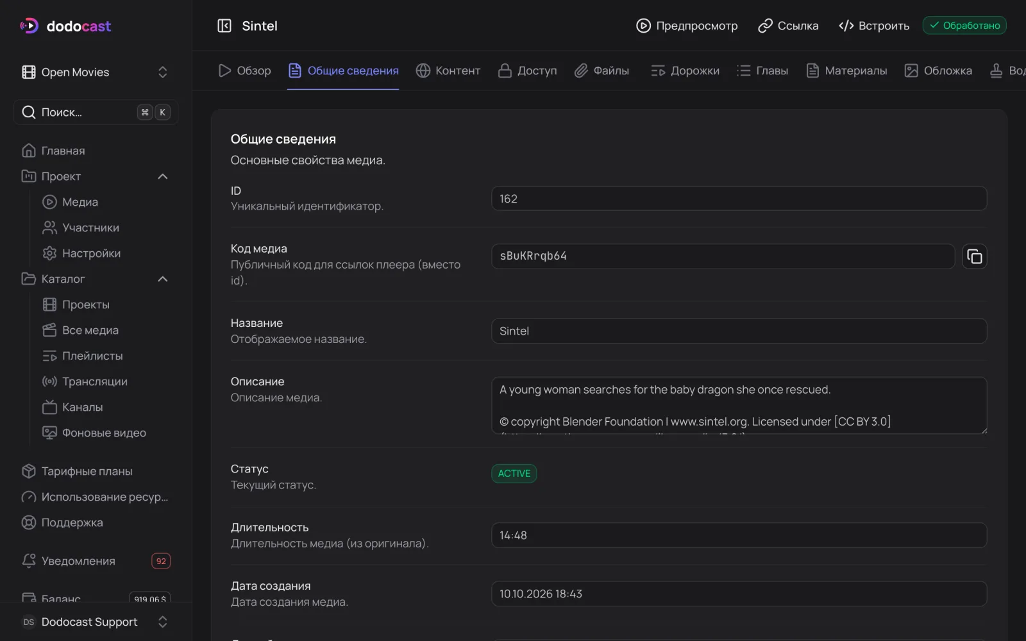Go to the Дорожки tab
This screenshot has width=1026, height=641.
click(x=685, y=71)
